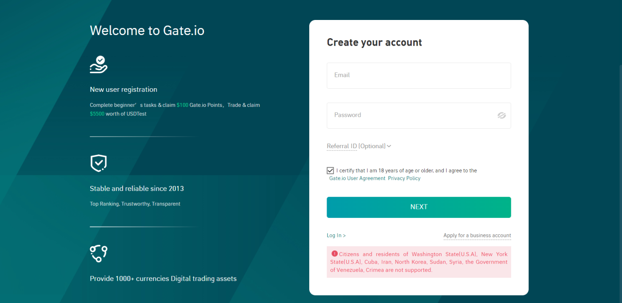Click the Create your account heading

point(375,43)
